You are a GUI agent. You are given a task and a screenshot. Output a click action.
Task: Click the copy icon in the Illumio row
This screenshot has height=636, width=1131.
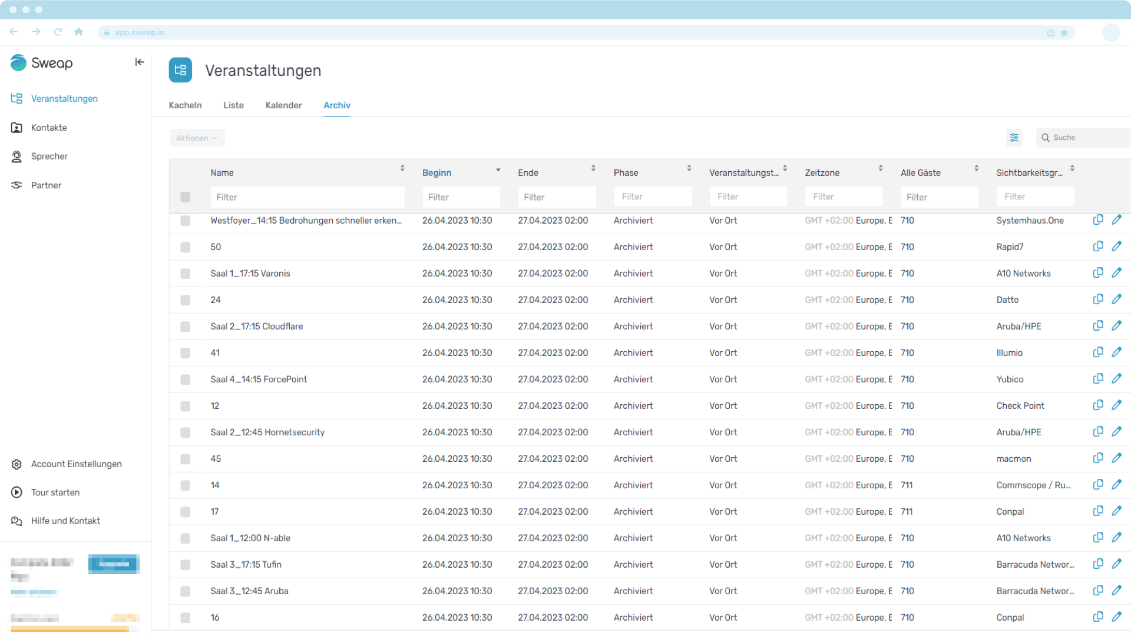(x=1098, y=352)
